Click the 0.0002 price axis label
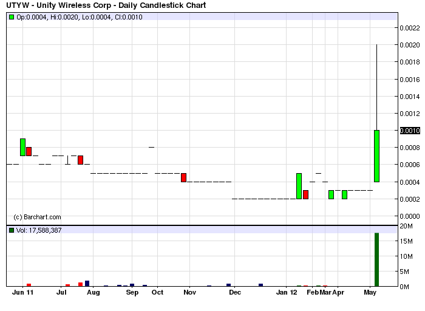This screenshot has height=311, width=425. point(410,199)
